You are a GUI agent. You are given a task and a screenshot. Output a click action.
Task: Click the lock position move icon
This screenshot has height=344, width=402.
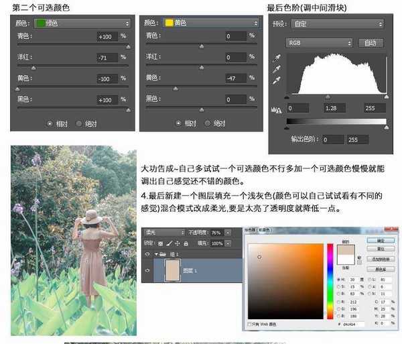[176, 242]
